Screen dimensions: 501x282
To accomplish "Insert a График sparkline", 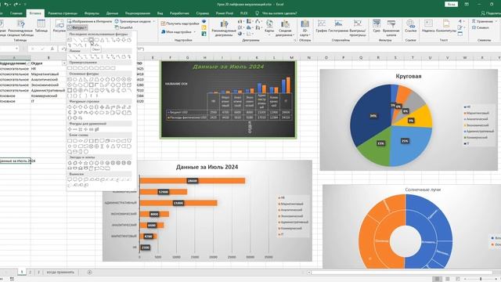I will pos(321,26).
